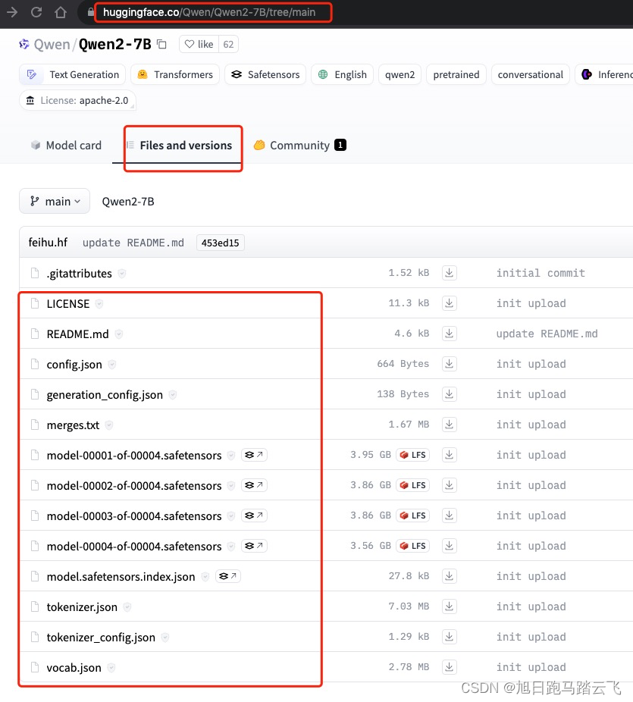Screen dimensions: 633x702
Task: Open latest commit 'update README.md' header message
Action: [133, 243]
